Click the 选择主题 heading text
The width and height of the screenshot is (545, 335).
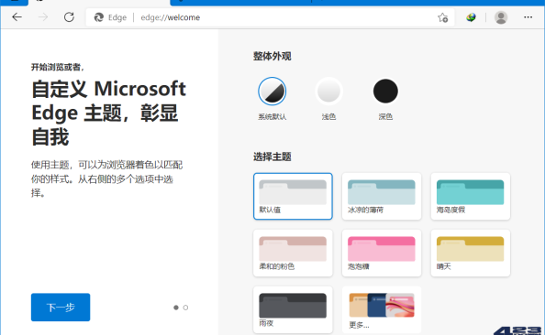(x=272, y=157)
